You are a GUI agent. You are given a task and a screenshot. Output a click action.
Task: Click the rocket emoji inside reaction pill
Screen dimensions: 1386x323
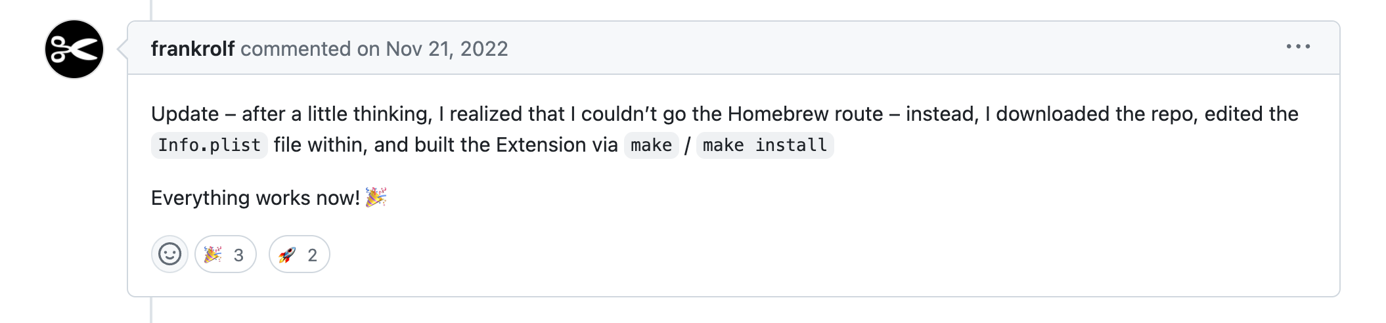(287, 254)
